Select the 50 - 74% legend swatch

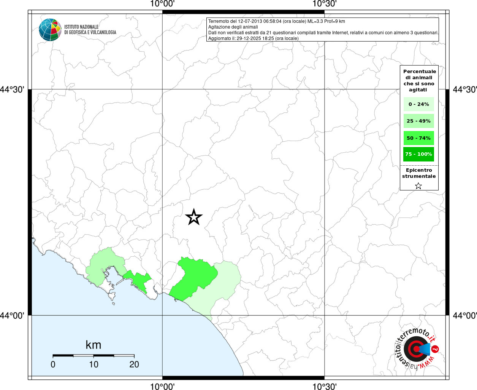point(419,138)
